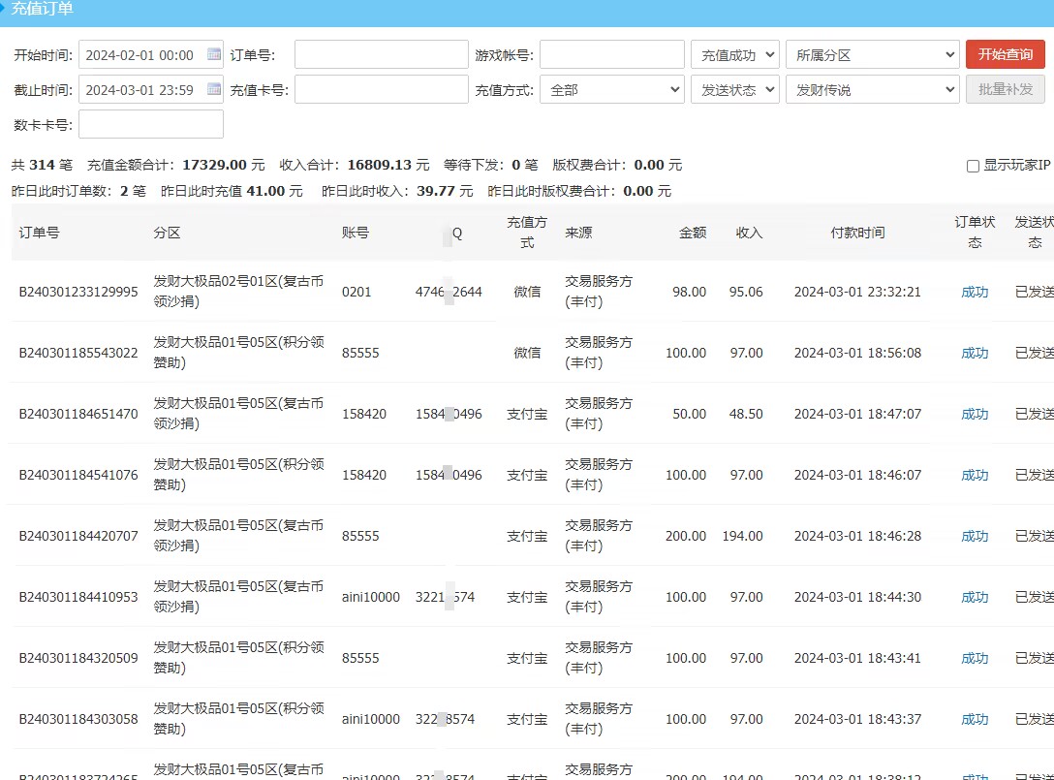
Task: Click the 订单状态 column header
Action: 974,232
